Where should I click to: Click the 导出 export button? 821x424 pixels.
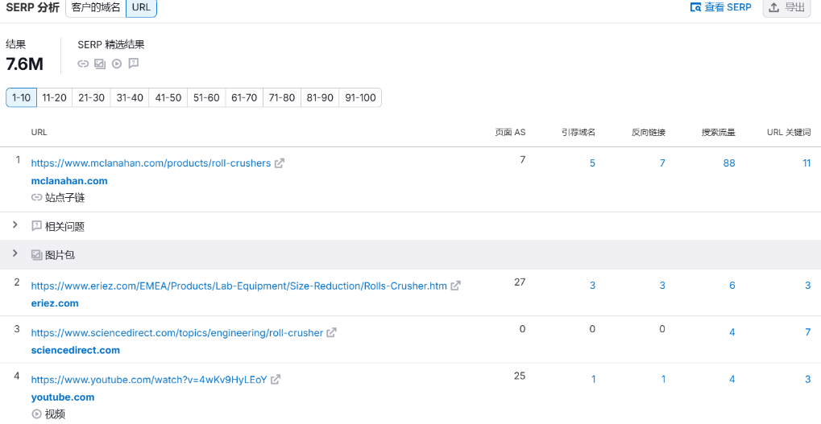tap(786, 7)
